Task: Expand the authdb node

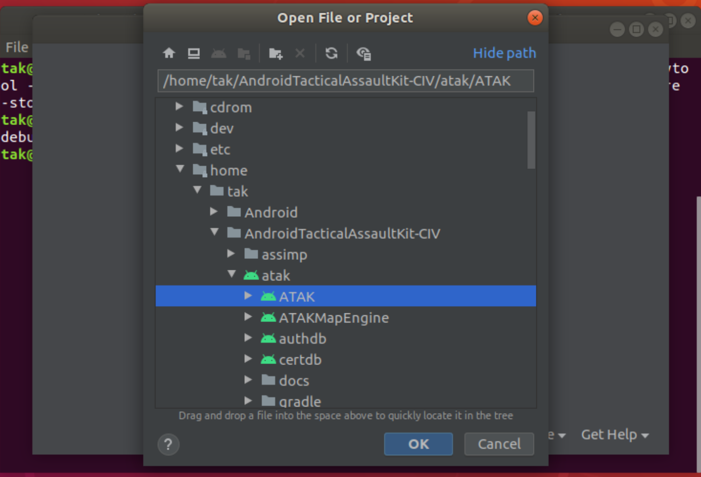Action: point(248,337)
